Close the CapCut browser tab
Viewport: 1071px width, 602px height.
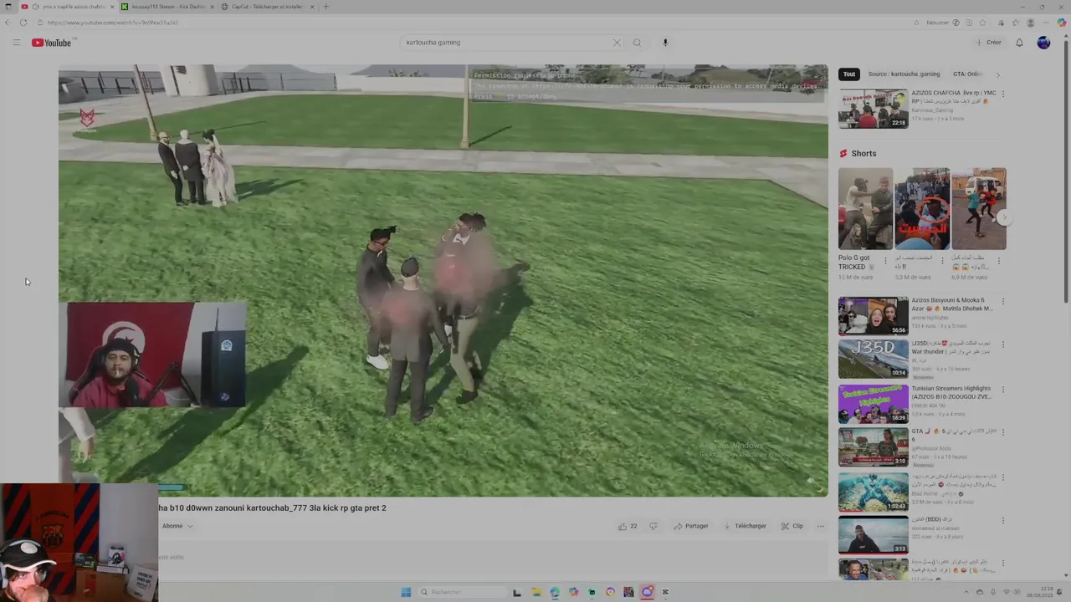[312, 7]
